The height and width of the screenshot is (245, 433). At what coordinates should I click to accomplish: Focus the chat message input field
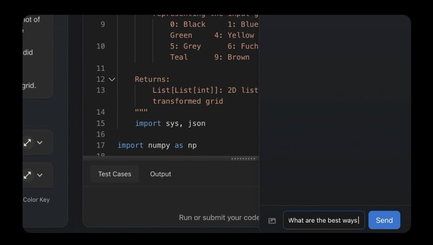323,220
